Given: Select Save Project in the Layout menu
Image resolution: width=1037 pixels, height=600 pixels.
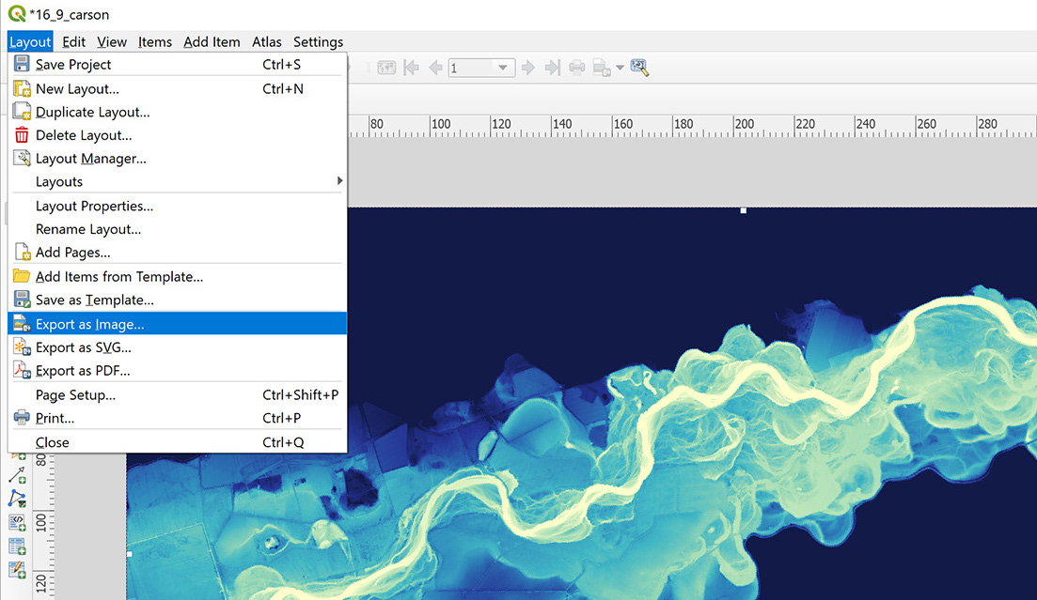Looking at the screenshot, I should 178,64.
